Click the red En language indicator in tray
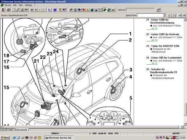Image resolution: width=187 pixels, height=140 pixels. 174,138
